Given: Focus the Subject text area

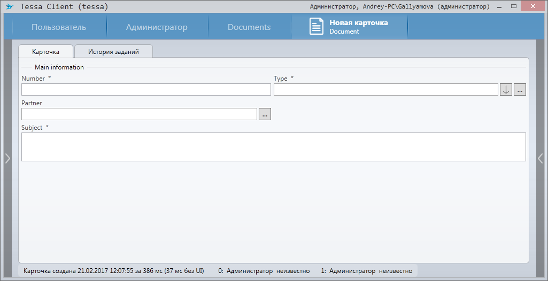Looking at the screenshot, I should [x=273, y=147].
